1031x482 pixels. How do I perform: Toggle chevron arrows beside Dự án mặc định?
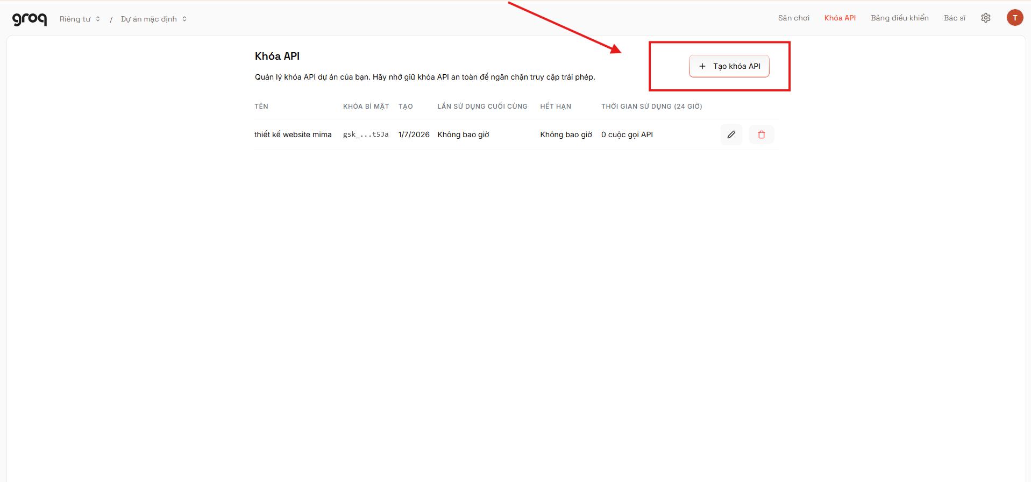(x=184, y=19)
